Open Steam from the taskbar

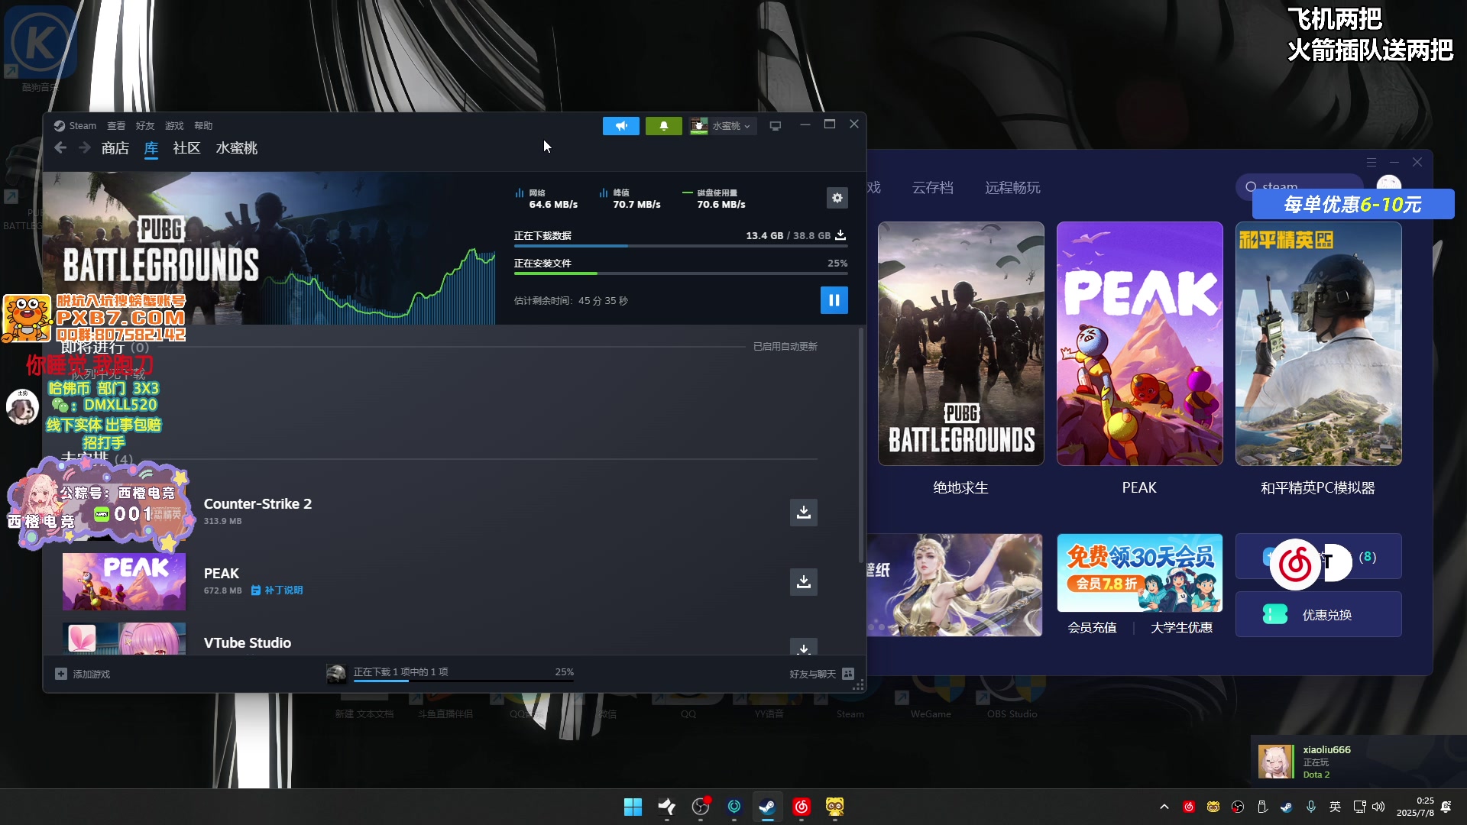pyautogui.click(x=767, y=807)
